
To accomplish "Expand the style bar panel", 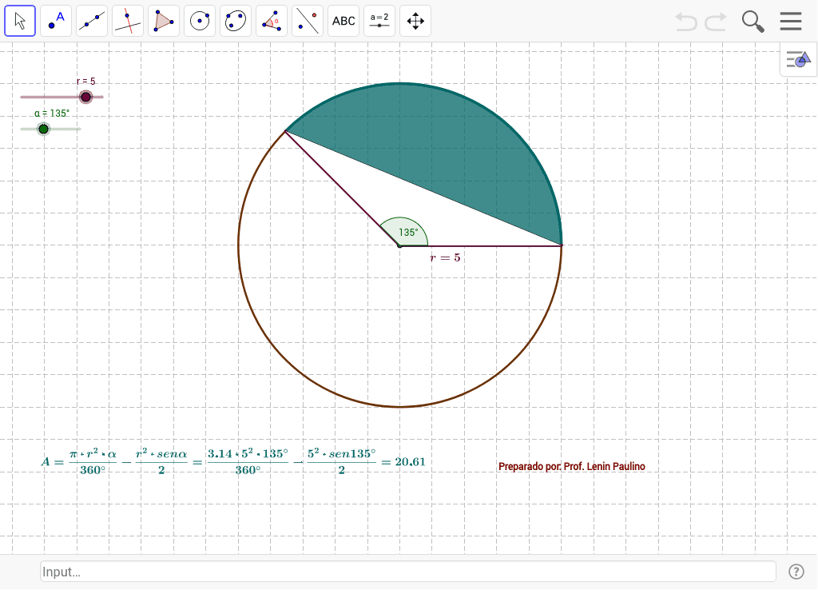I will tap(798, 60).
